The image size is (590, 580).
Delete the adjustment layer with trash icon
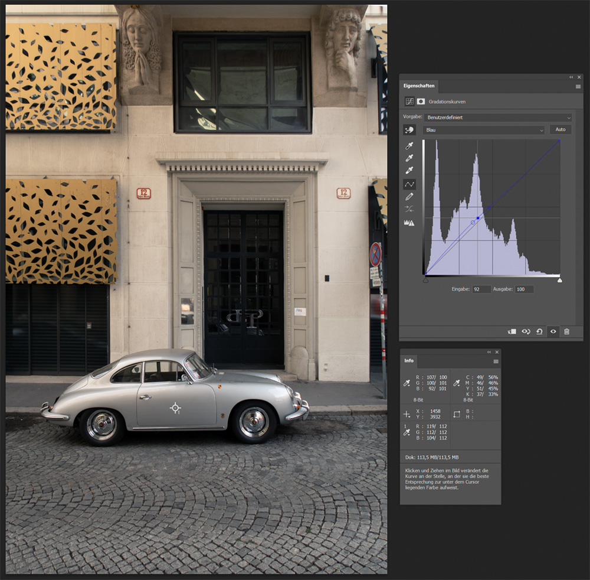click(x=566, y=332)
